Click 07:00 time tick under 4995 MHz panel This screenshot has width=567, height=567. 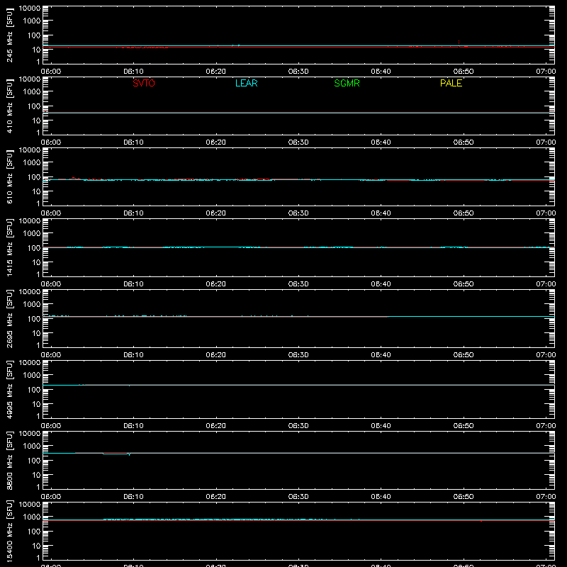tap(546, 426)
